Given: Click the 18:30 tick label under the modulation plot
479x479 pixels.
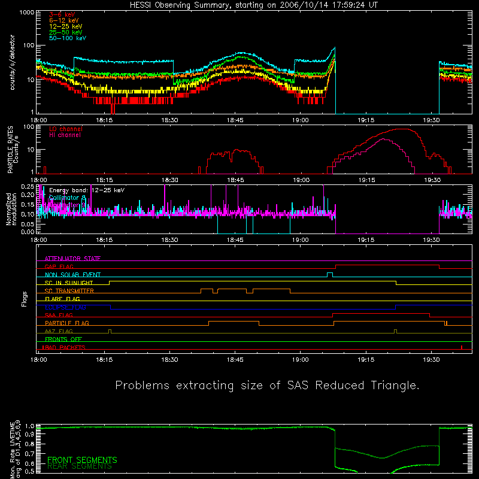Looking at the screenshot, I should (169, 240).
